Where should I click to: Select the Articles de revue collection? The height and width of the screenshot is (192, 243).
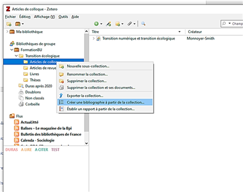click(43, 68)
